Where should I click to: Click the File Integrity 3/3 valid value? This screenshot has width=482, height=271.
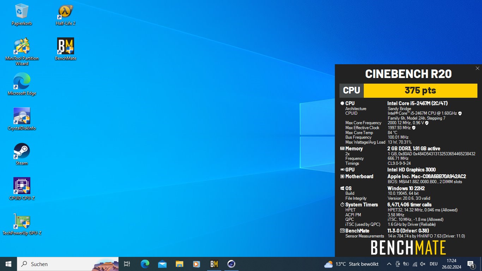(x=409, y=198)
